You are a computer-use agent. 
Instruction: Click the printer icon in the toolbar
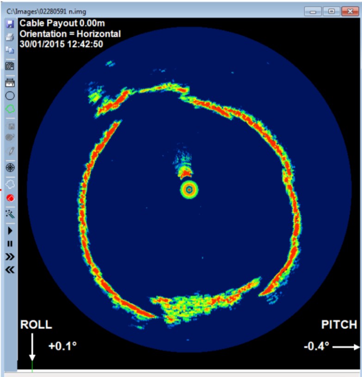(10, 37)
